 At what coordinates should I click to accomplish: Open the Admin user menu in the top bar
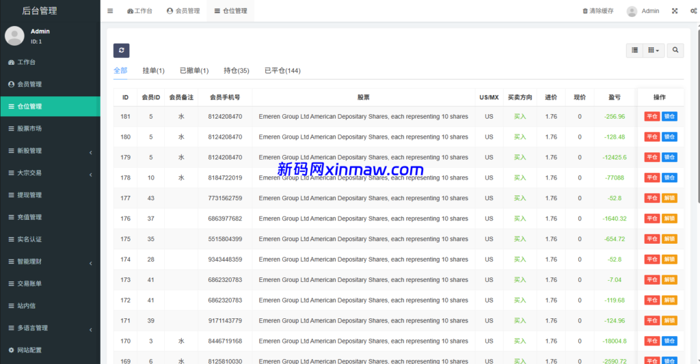pyautogui.click(x=643, y=11)
